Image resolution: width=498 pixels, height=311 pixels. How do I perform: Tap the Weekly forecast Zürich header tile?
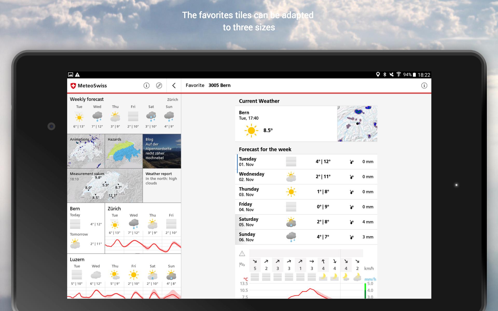coord(124,113)
